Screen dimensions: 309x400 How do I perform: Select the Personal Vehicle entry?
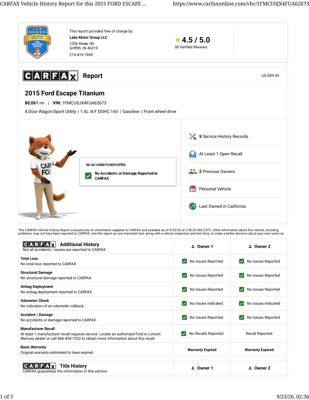(234, 189)
